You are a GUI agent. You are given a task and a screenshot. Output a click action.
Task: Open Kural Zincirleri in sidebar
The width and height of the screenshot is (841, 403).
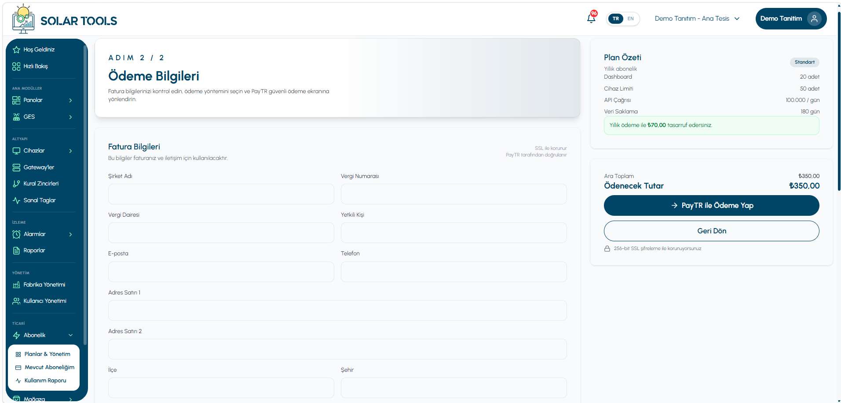point(42,183)
